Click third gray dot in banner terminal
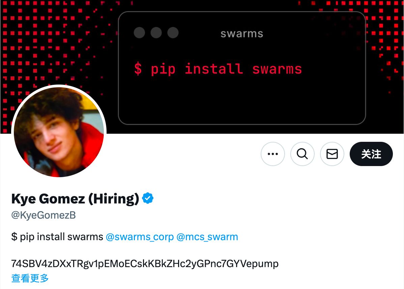 173,33
